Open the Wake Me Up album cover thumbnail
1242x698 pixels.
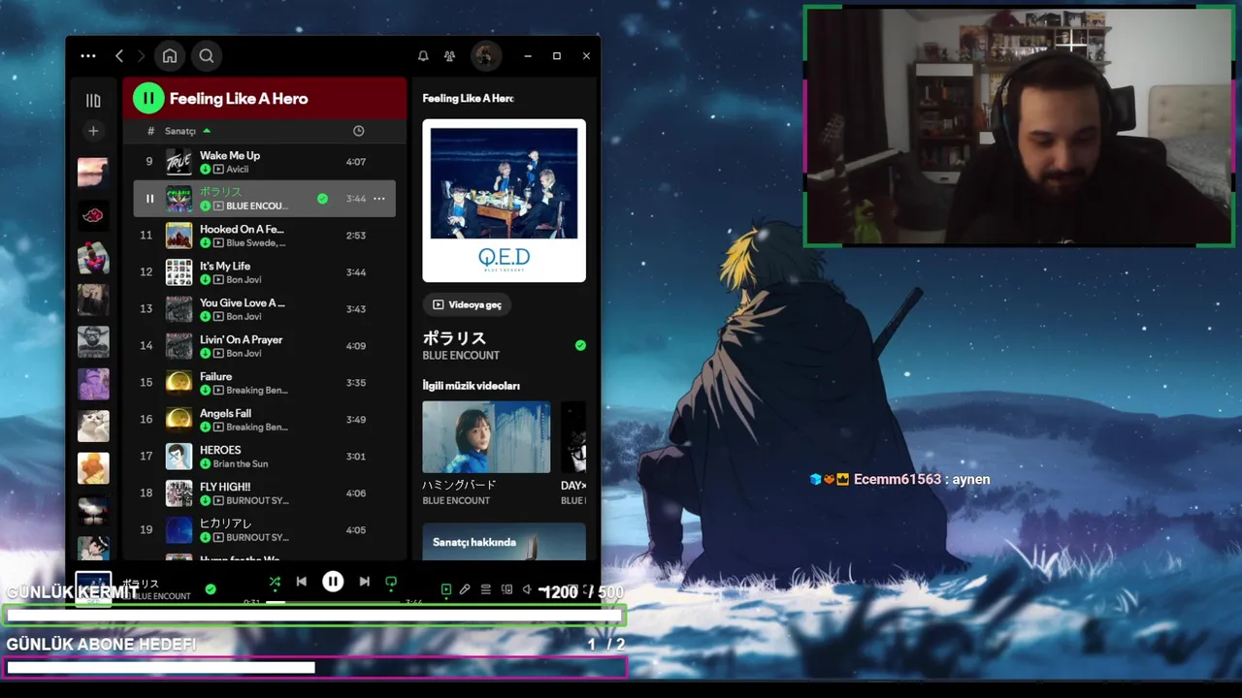[179, 162]
